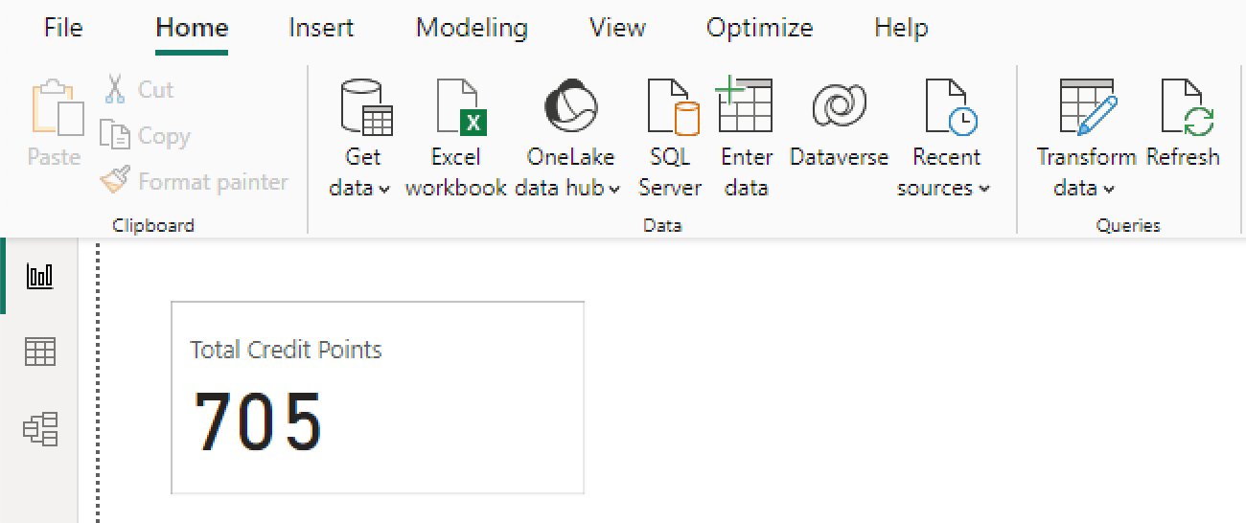1246x523 pixels.
Task: Activate the Format painter brush
Action: coord(195,181)
